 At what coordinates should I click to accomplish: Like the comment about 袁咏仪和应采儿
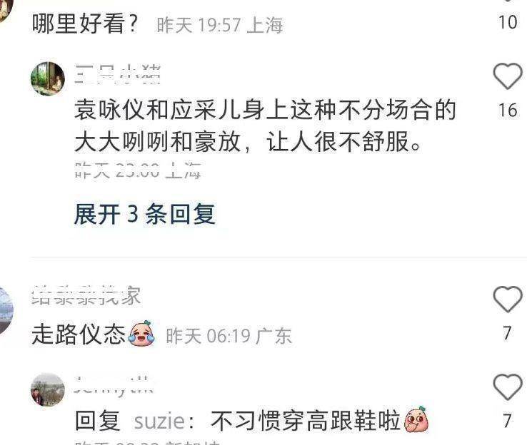pyautogui.click(x=508, y=76)
